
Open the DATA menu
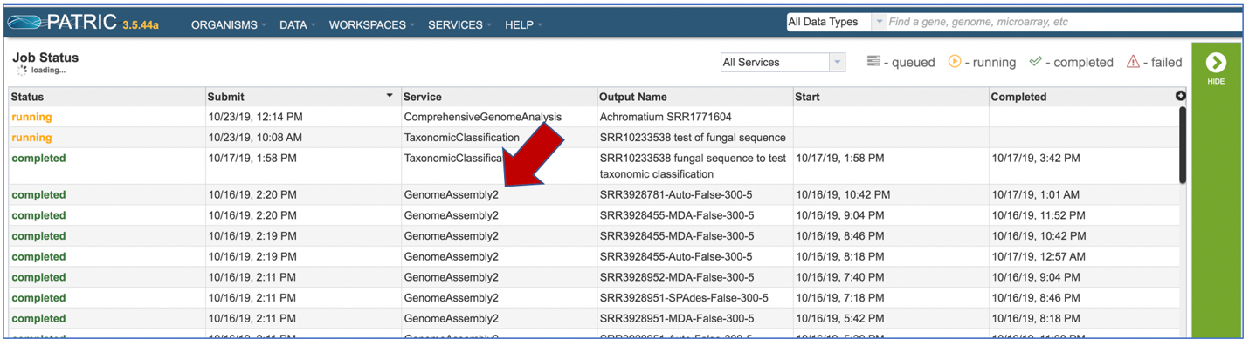[297, 25]
